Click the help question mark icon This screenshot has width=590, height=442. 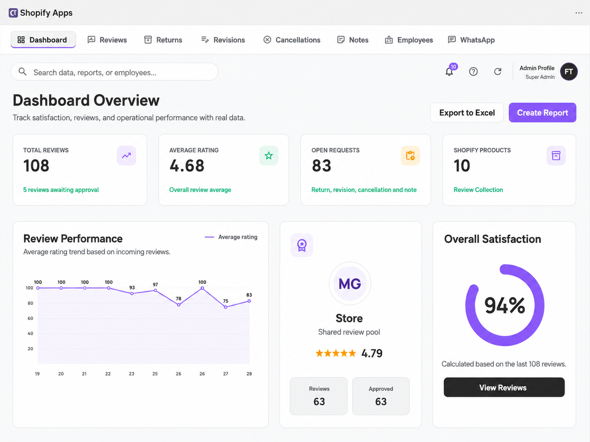[473, 72]
